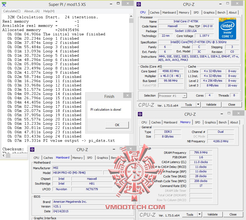Image resolution: width=246 pixels, height=220 pixels.
Task: Click the CAS# Latency value 11.0 clocks
Action: click(x=201, y=162)
